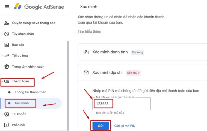Open the hamburger main menu
This screenshot has height=131, width=207.
7,7
